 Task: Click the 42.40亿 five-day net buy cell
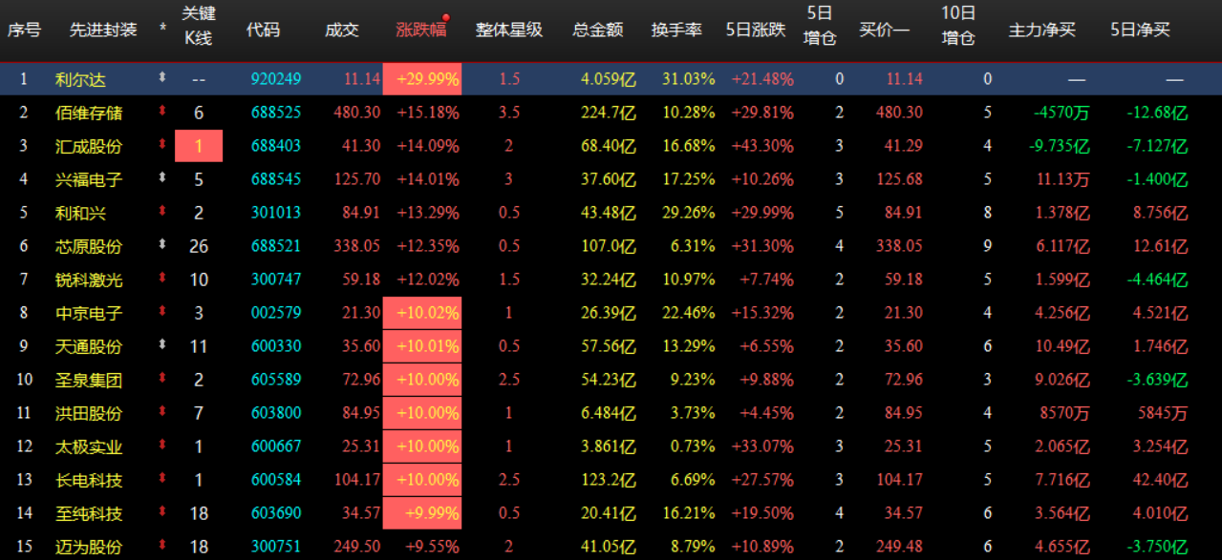point(1160,480)
